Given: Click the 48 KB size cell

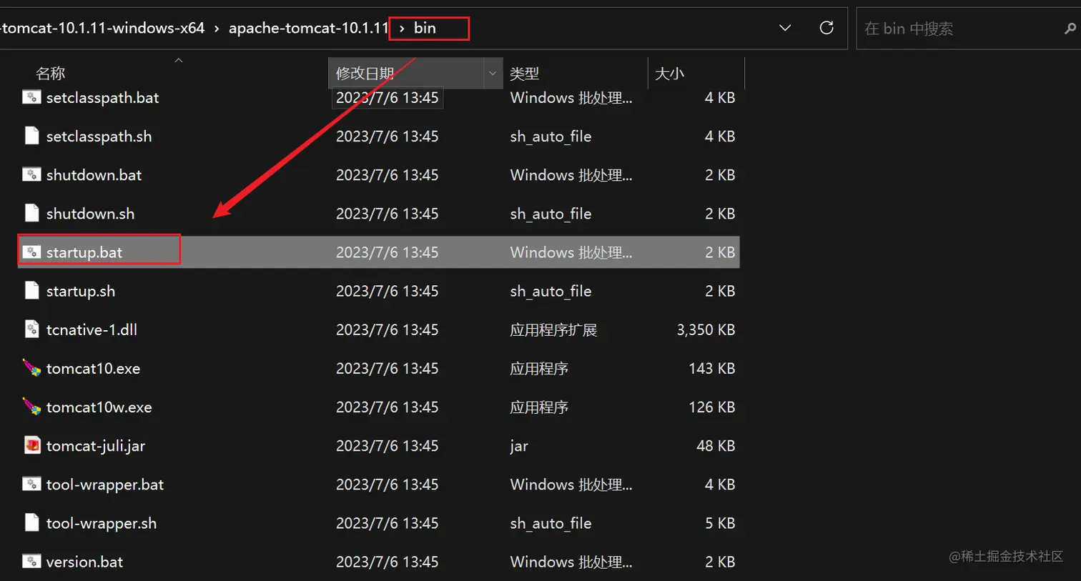Looking at the screenshot, I should click(x=716, y=445).
